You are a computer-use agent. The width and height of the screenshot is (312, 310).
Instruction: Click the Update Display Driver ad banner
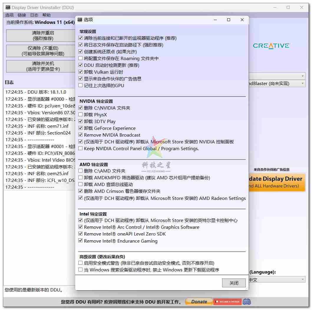(277, 182)
